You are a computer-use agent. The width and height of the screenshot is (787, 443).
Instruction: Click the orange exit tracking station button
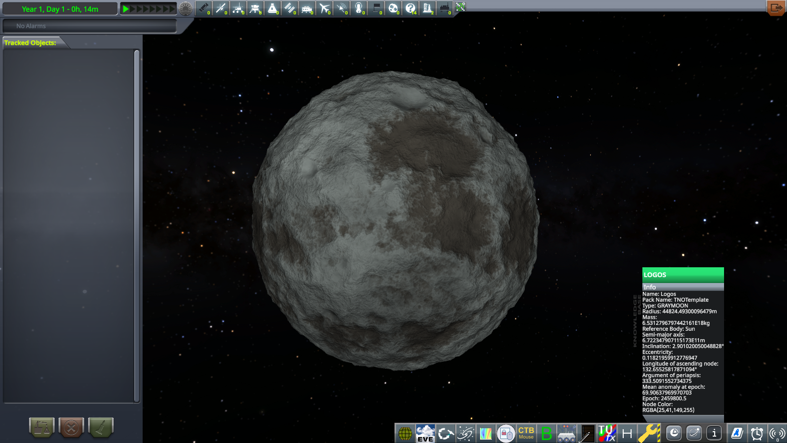point(776,8)
